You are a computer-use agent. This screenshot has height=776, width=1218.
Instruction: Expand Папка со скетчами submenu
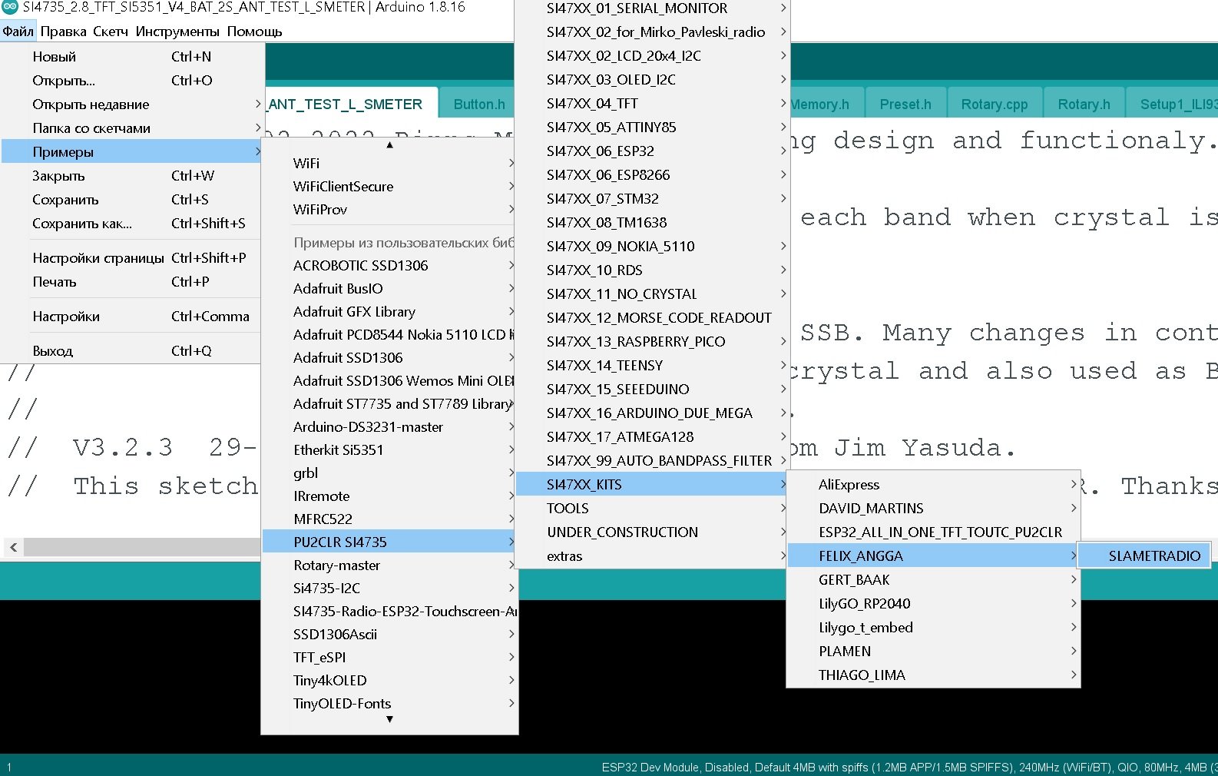pyautogui.click(x=131, y=128)
